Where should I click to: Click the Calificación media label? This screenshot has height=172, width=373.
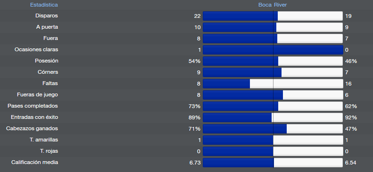pyautogui.click(x=35, y=162)
